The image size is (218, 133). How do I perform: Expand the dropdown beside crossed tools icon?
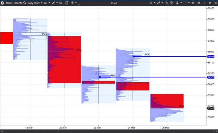click(154, 3)
